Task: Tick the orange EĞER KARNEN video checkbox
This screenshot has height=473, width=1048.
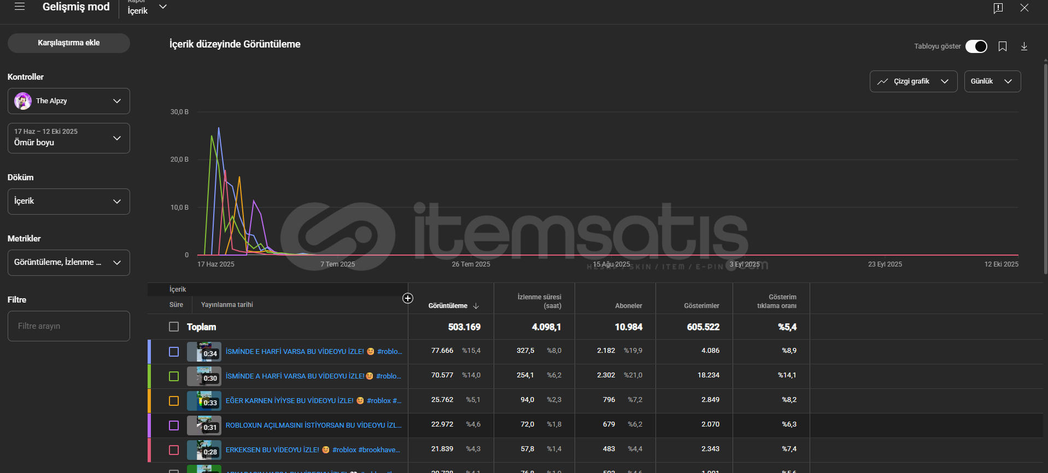Action: click(x=174, y=401)
